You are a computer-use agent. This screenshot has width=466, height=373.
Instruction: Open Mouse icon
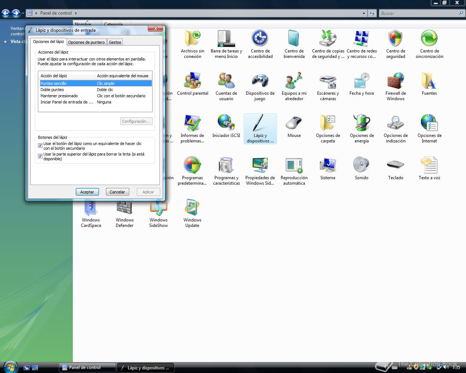click(x=294, y=126)
